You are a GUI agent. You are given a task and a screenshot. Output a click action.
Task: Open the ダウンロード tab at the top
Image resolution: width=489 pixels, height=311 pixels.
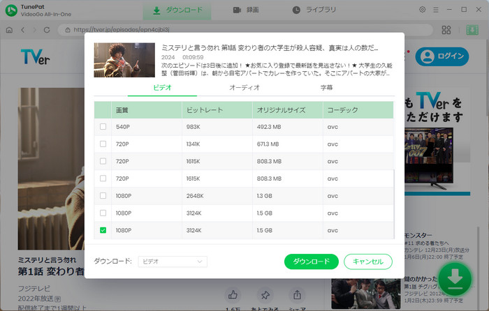tap(177, 10)
